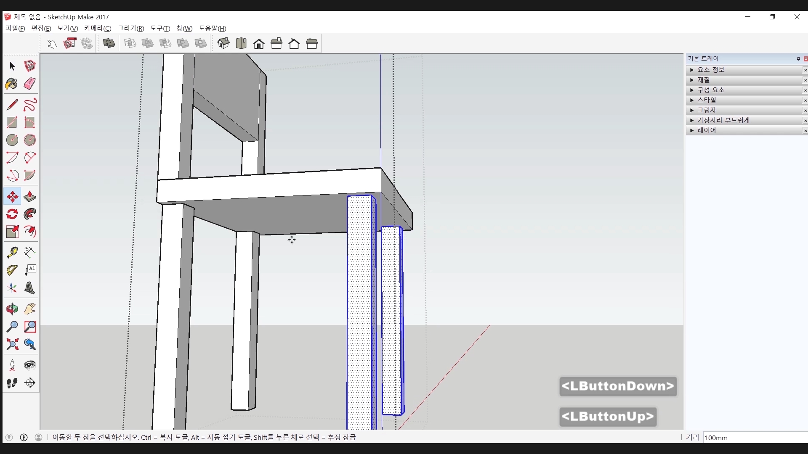
Task: Select the Eraser tool
Action: (29, 84)
